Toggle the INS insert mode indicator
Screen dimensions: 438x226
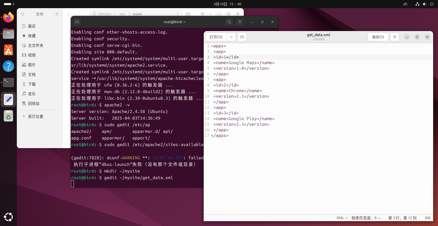pos(428,218)
